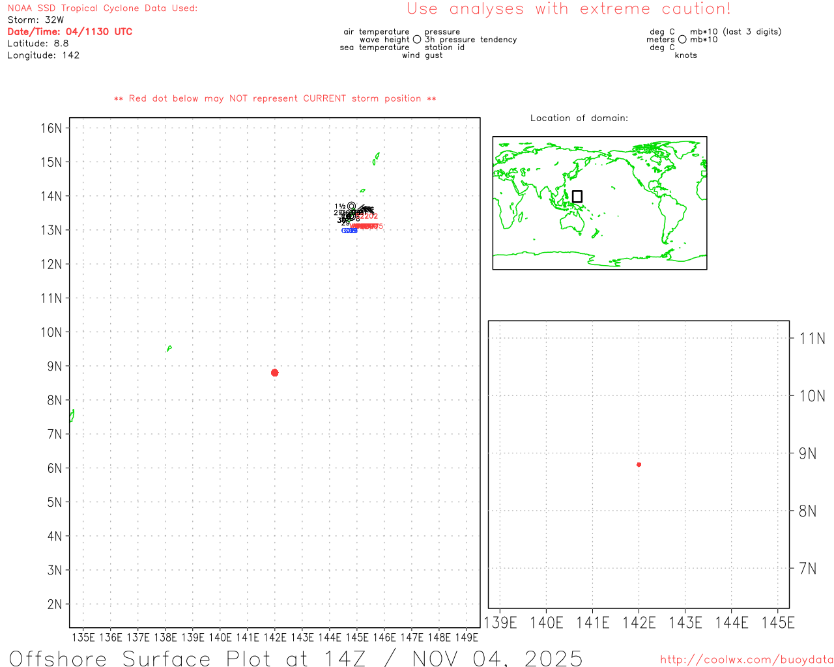The width and height of the screenshot is (834, 667).
Task: Click the '7N' label on the inset map axis
Action: point(808,569)
